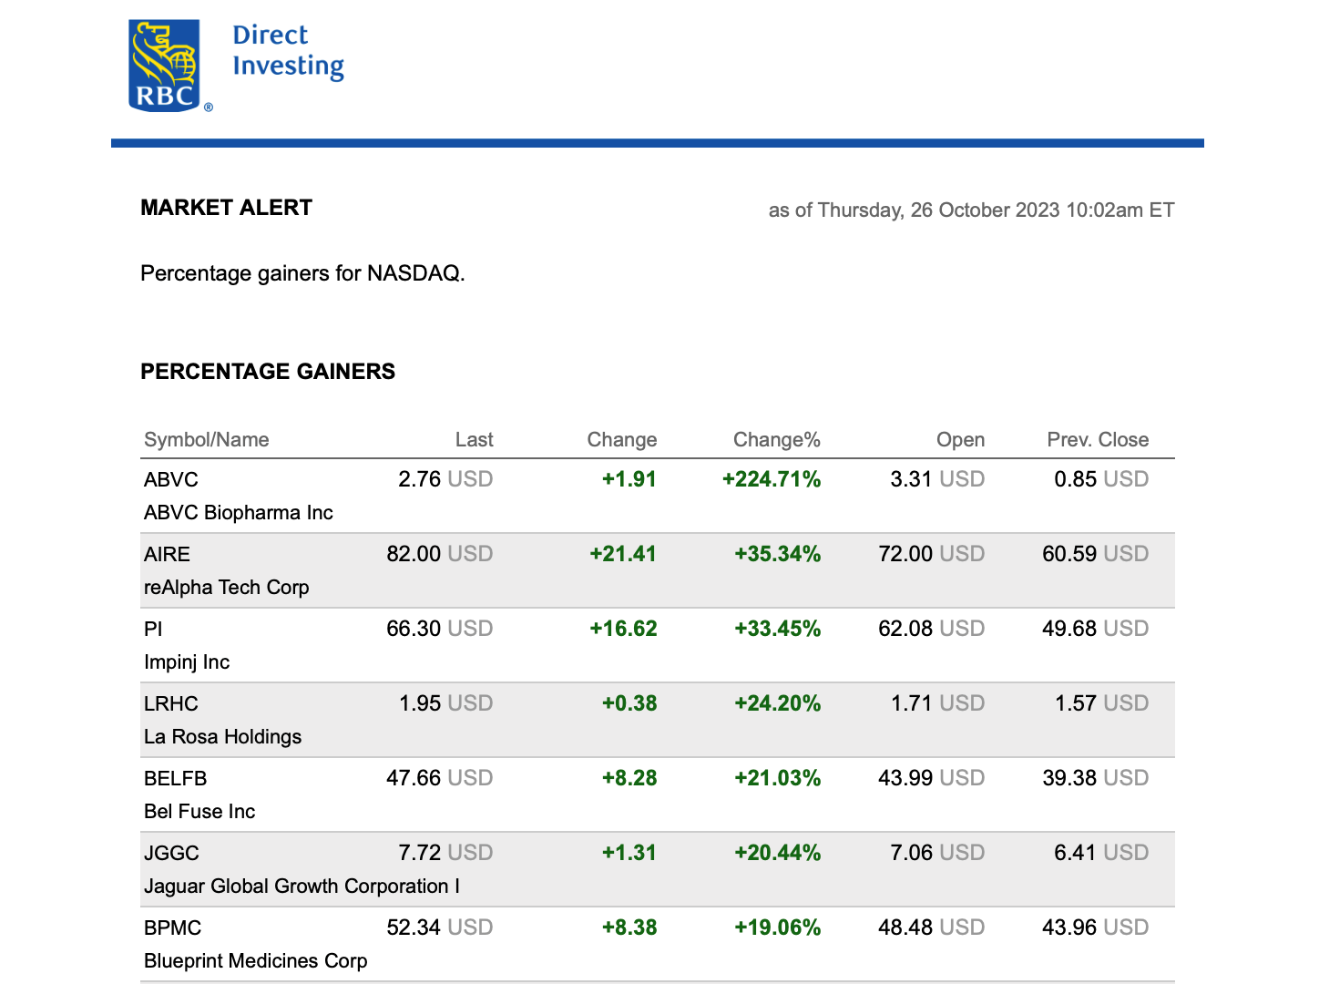Click JGGC previous close 6.41 USD
This screenshot has width=1319, height=984.
click(x=1101, y=853)
